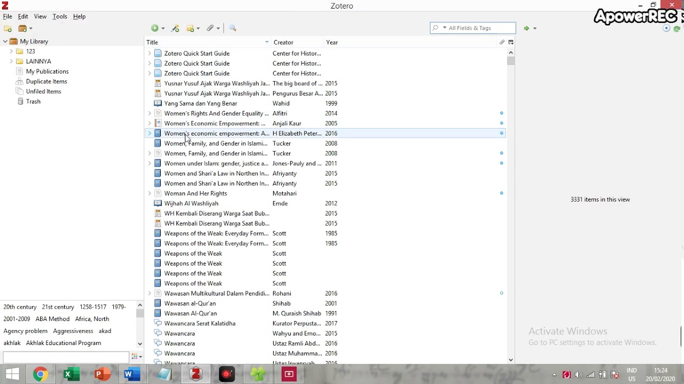This screenshot has height=384, width=684.
Task: Sort by the Year column header
Action: 410,42
